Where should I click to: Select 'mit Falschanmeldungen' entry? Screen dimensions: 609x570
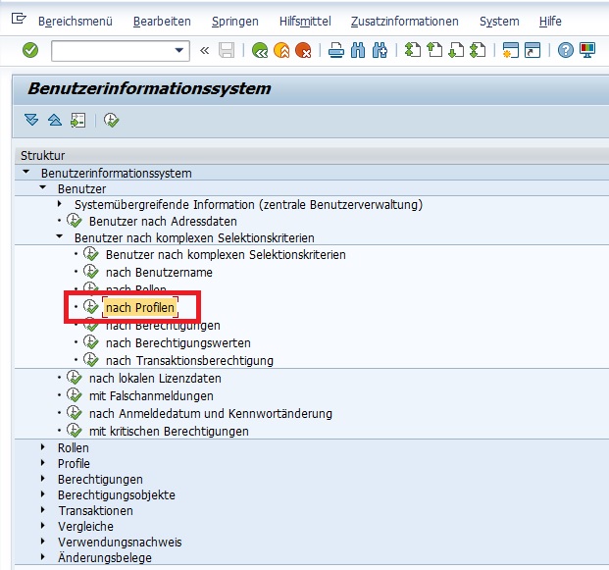pos(151,396)
